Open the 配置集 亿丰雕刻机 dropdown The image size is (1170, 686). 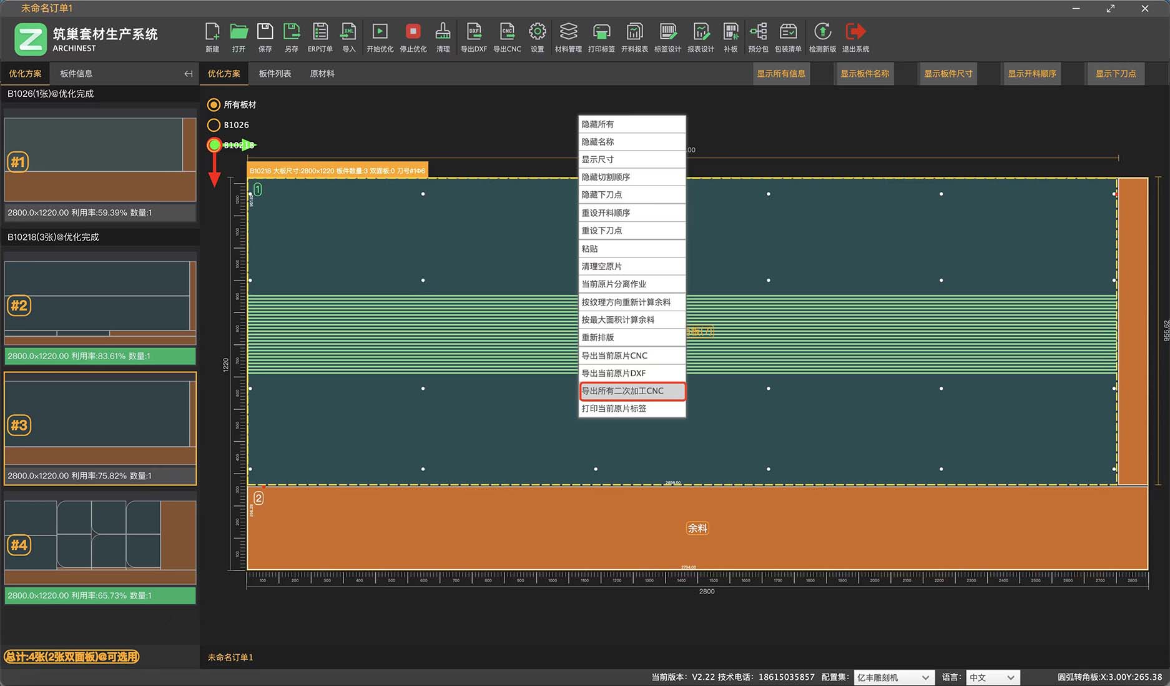click(x=893, y=677)
